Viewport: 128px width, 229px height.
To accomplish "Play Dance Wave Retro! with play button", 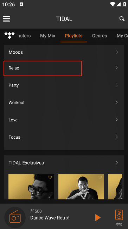I will (x=98, y=217).
